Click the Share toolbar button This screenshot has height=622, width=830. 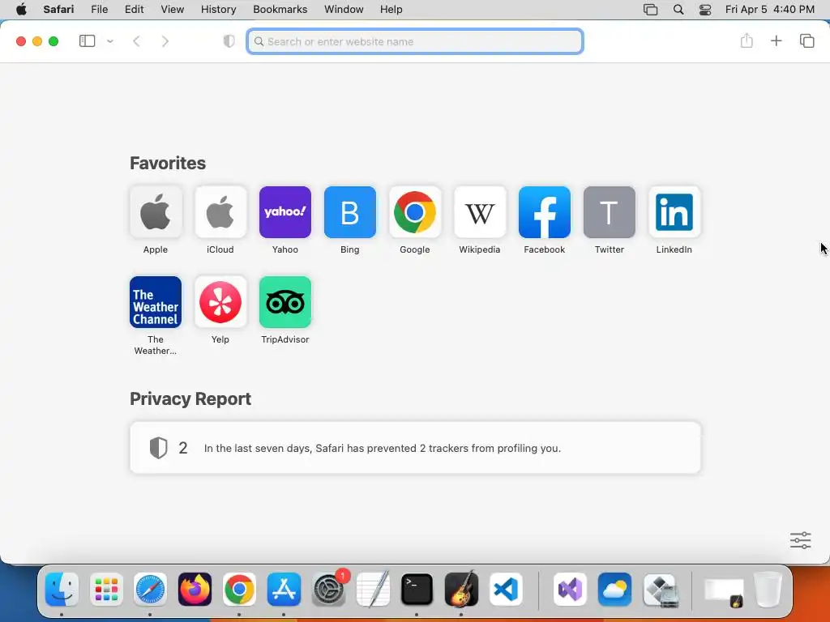tap(747, 40)
